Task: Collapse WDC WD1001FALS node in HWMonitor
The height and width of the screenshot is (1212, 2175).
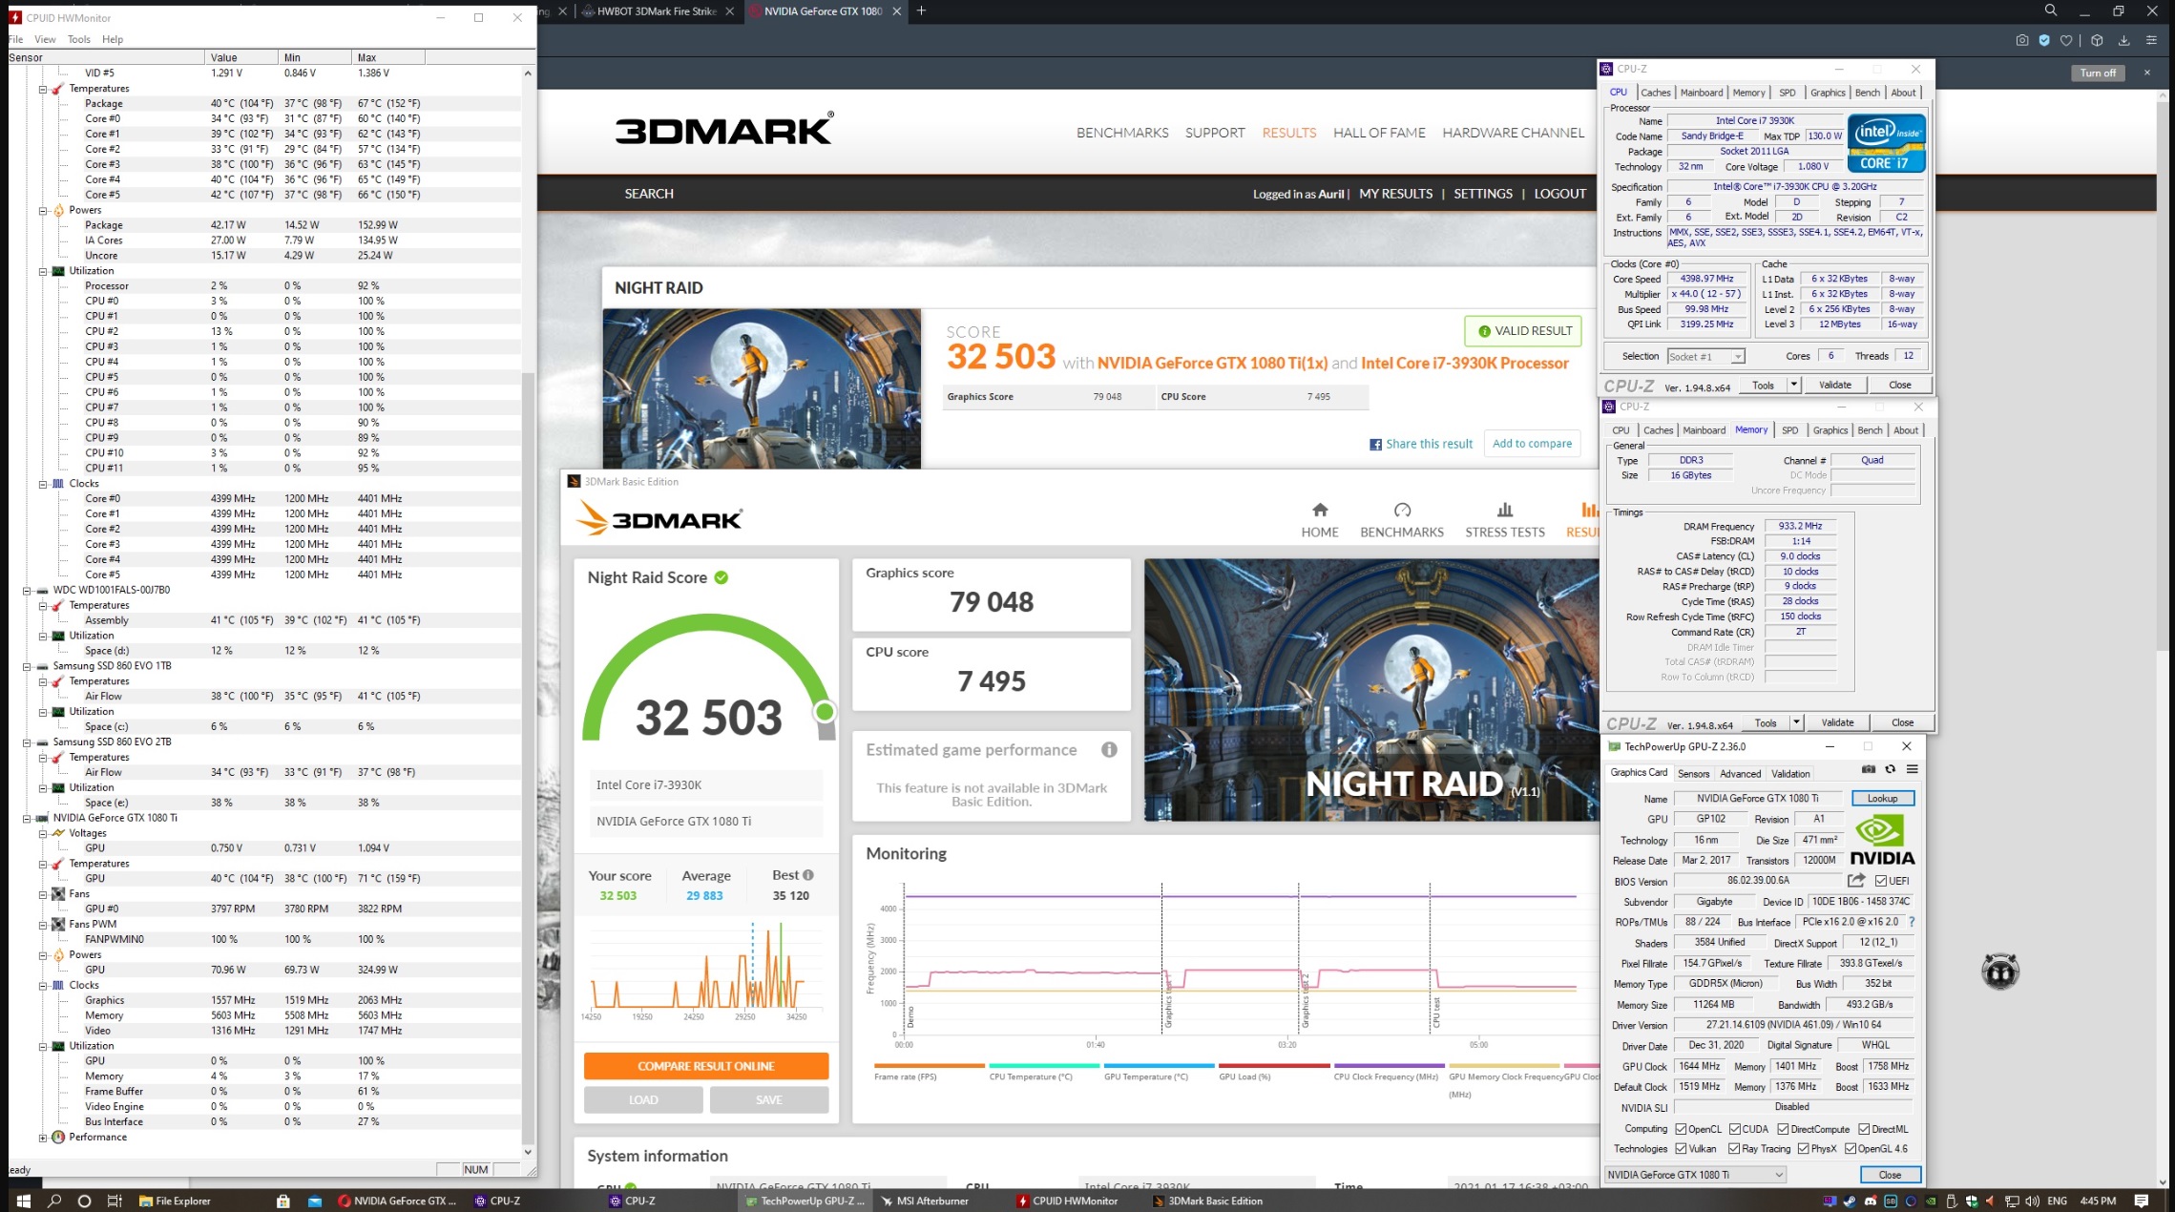Action: coord(27,591)
